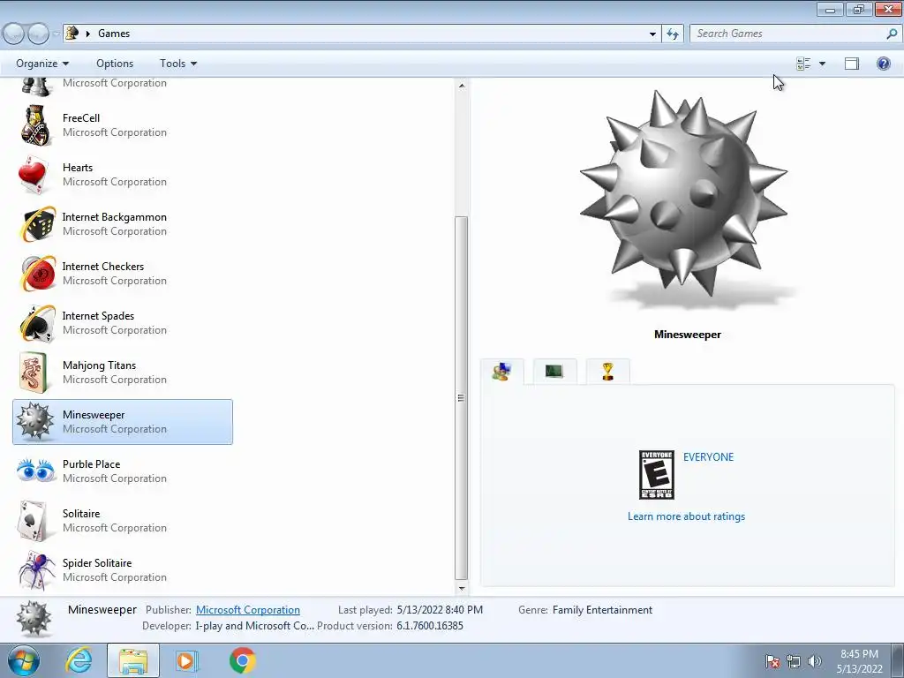
Task: Click the Internet Spades icon
Action: tap(36, 323)
